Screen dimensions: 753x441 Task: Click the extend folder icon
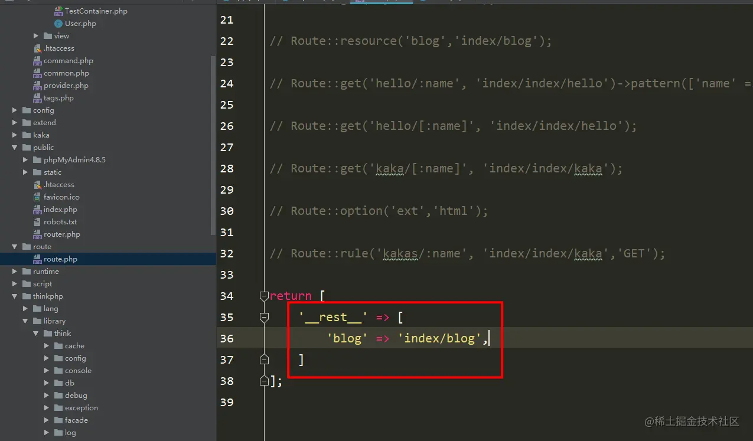coord(27,123)
